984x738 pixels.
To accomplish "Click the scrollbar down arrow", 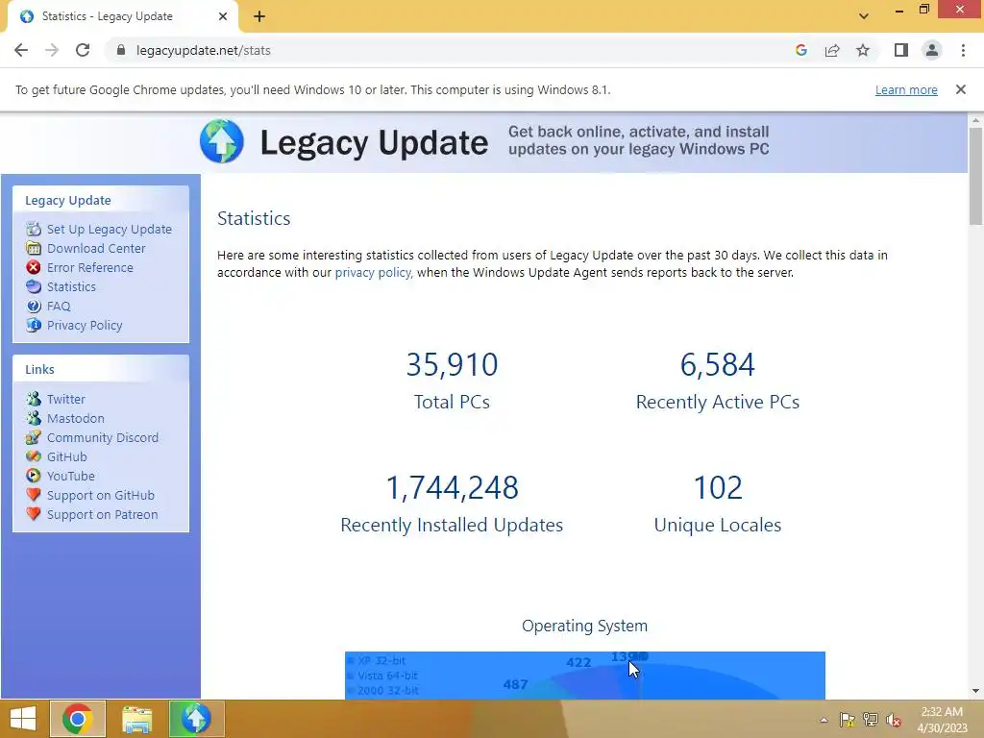I will [975, 691].
